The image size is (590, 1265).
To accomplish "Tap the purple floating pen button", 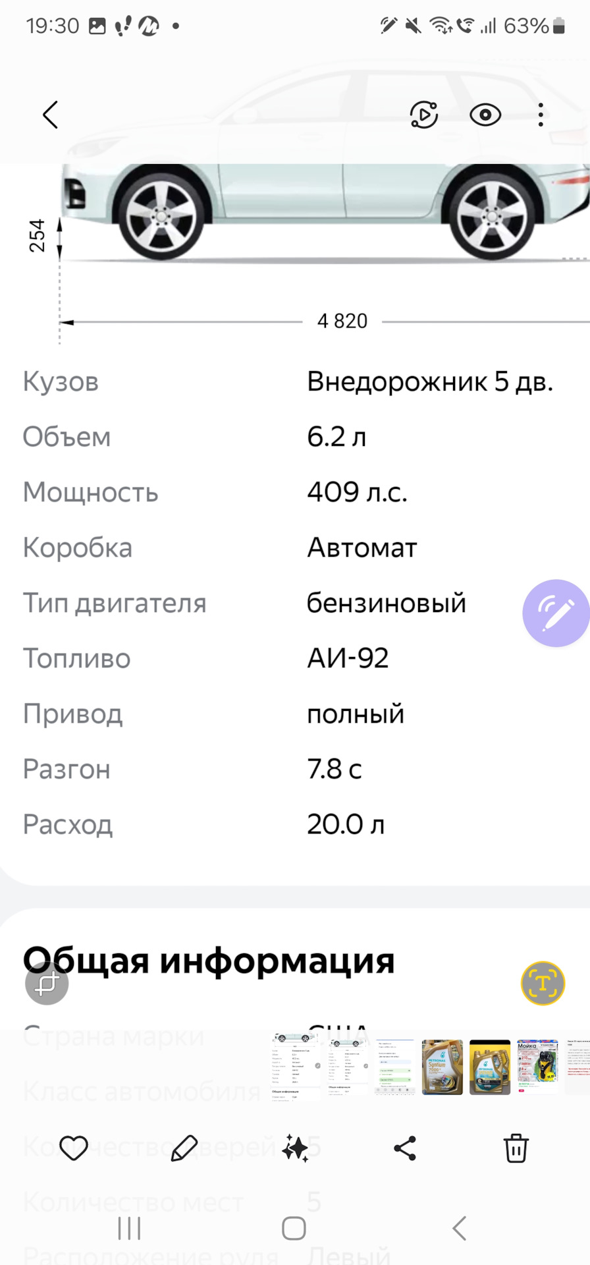I will tap(555, 613).
